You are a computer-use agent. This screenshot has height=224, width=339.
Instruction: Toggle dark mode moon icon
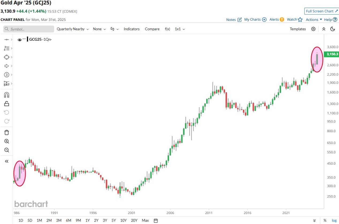pyautogui.click(x=333, y=29)
